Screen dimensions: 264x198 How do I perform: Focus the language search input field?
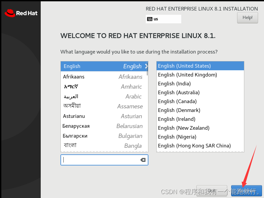tap(104, 160)
